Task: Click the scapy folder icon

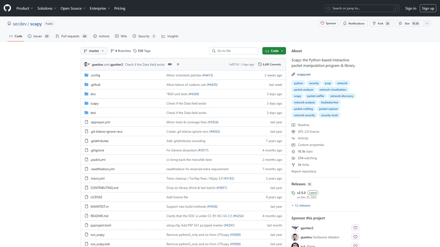Action: point(87,103)
